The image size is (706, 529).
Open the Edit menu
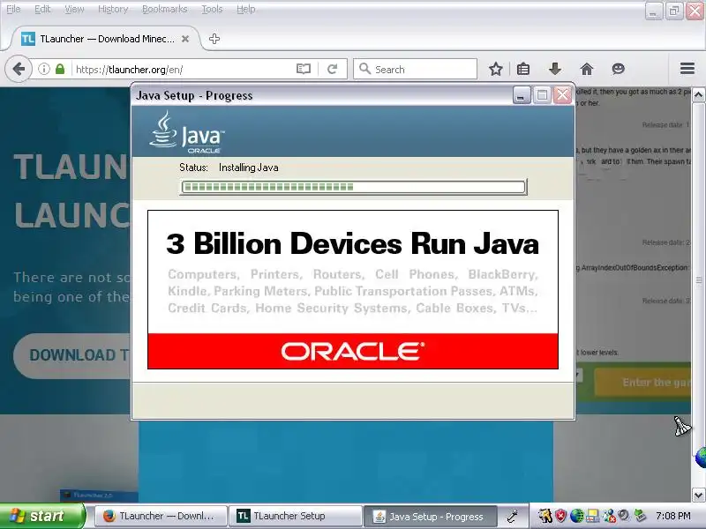pos(42,9)
